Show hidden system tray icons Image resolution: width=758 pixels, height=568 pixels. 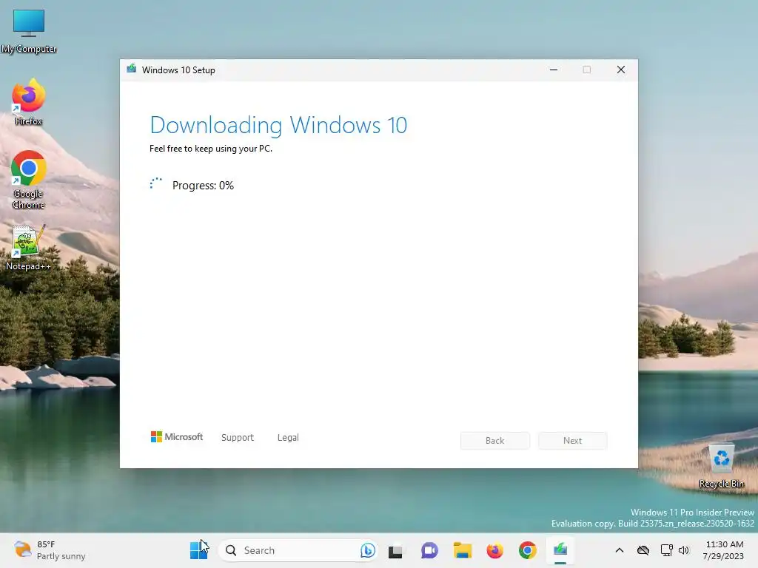(x=620, y=550)
